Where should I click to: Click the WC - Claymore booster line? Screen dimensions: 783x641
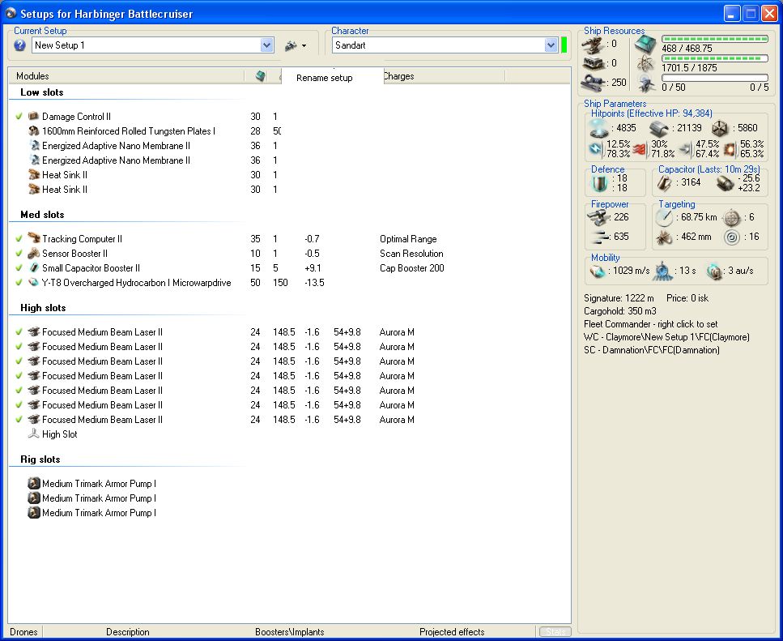coord(666,337)
